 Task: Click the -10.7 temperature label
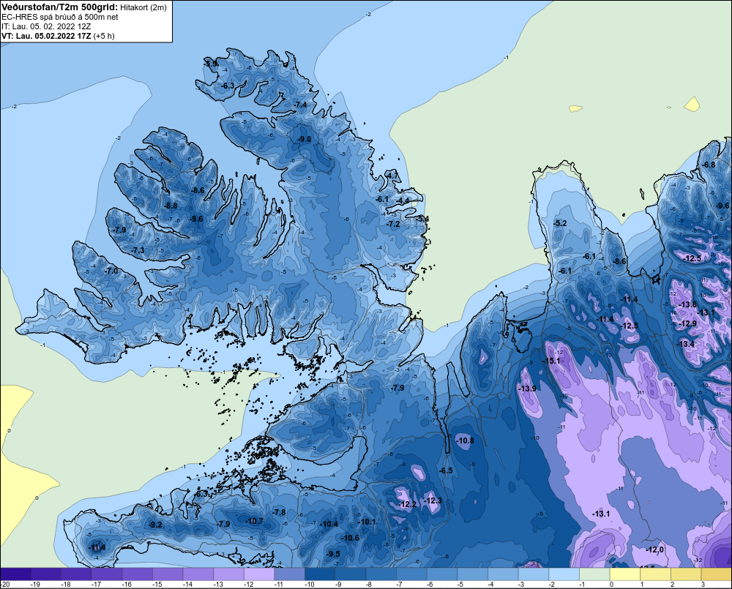(x=255, y=521)
